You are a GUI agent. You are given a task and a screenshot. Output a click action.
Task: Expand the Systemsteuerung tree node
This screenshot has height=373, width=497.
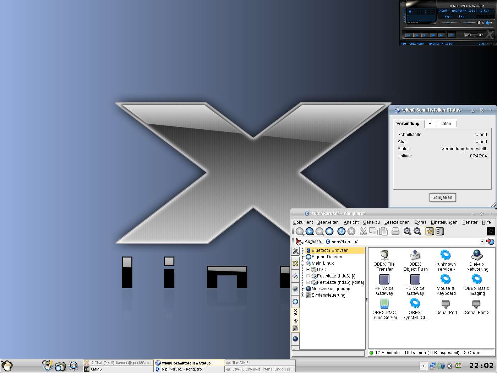303,295
